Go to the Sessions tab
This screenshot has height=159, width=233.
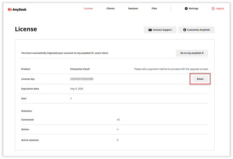[133, 9]
